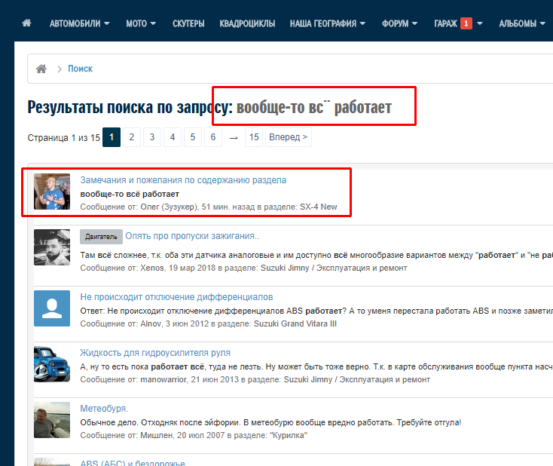Image resolution: width=553 pixels, height=466 pixels.
Task: Click Alnov default avatar placeholder
Action: point(52,308)
